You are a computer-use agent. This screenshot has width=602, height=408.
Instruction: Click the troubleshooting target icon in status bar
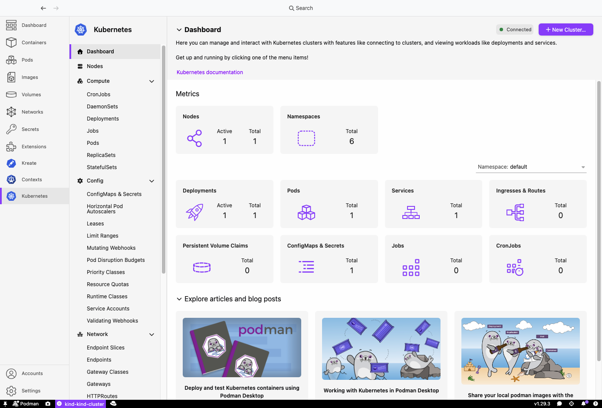tap(572, 404)
